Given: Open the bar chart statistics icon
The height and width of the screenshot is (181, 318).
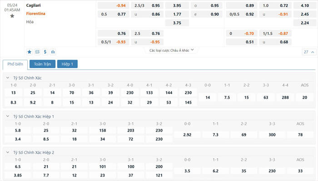Looking at the screenshot, I should pos(53,52).
